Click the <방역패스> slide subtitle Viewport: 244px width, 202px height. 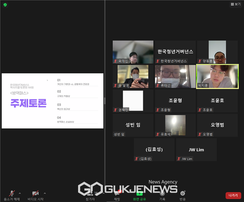[x=19, y=93]
